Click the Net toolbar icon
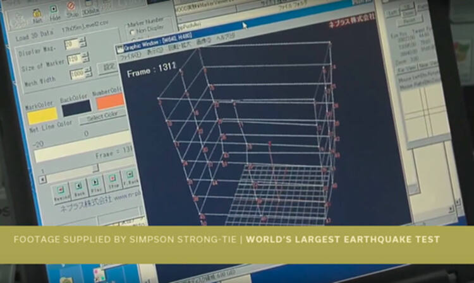The width and height of the screenshot is (474, 283). (x=37, y=16)
